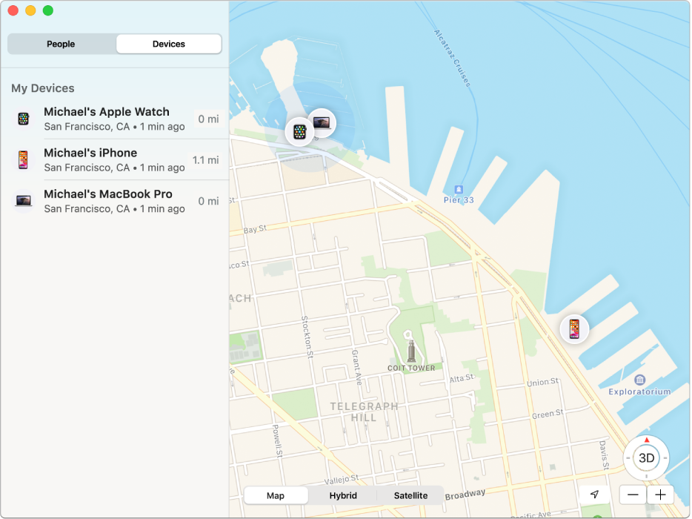
Task: Click the Apple Watch pin on the map
Action: [299, 133]
